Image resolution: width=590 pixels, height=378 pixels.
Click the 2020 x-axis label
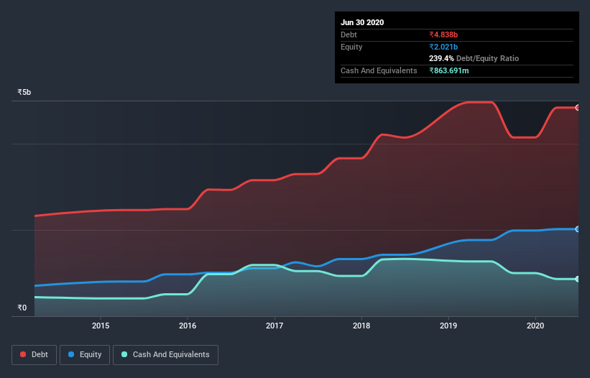tap(535, 326)
